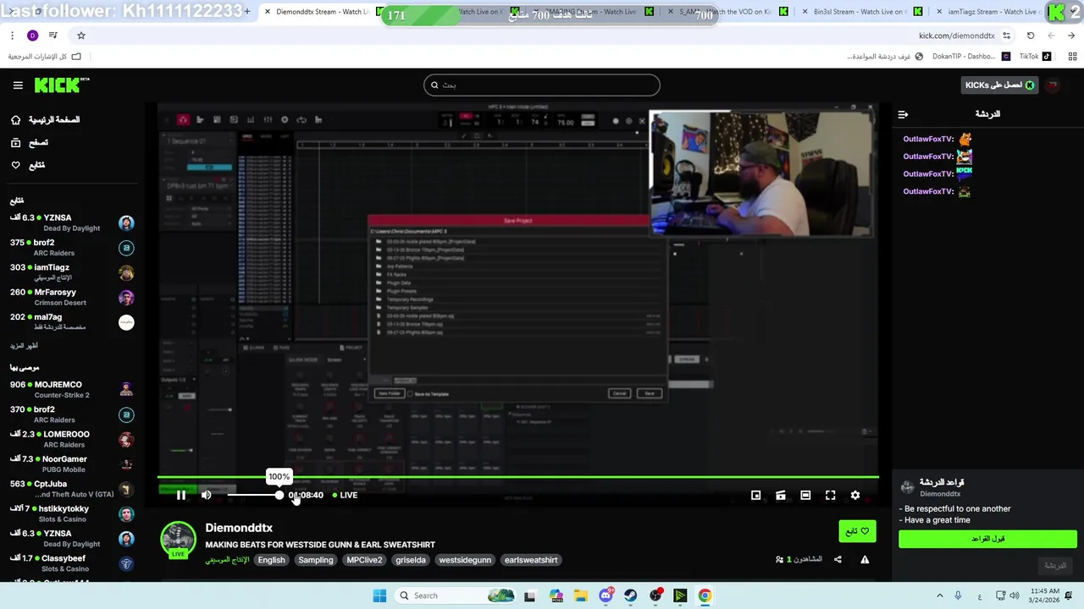This screenshot has height=609, width=1084.
Task: Open hstikkytokky Slots & Casino channel
Action: (x=72, y=513)
